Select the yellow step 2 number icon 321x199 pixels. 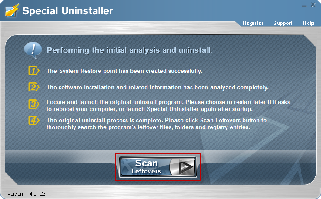33,87
